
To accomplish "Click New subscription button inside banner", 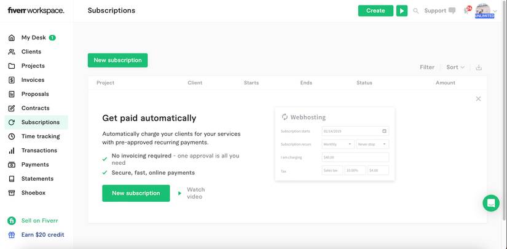I will point(136,194).
